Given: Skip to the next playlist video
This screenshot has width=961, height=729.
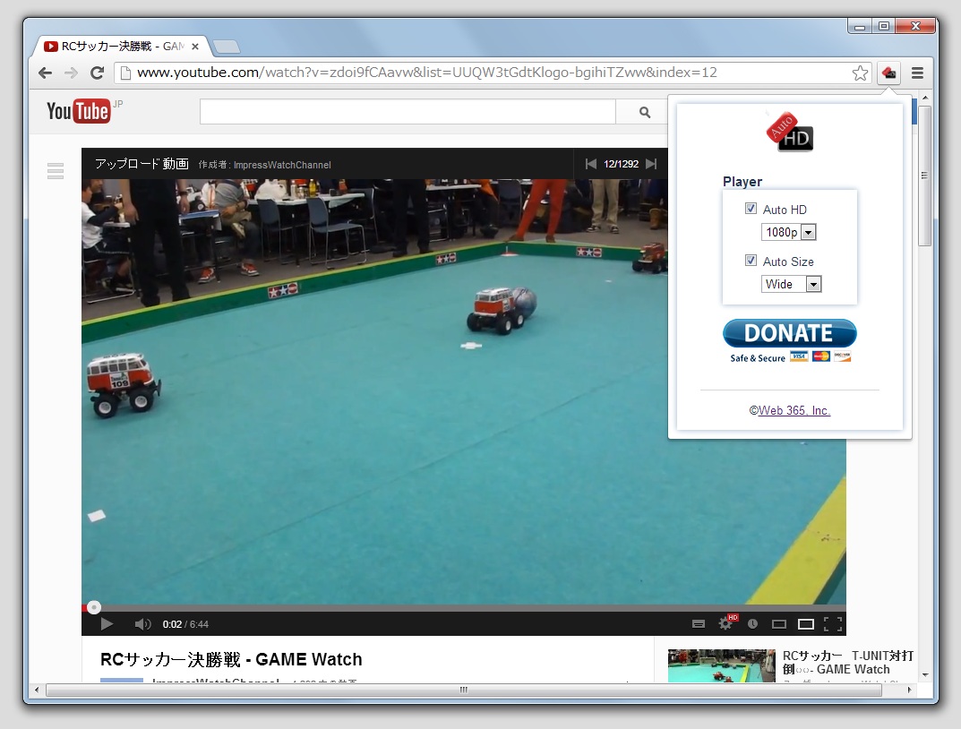Looking at the screenshot, I should click(x=653, y=164).
